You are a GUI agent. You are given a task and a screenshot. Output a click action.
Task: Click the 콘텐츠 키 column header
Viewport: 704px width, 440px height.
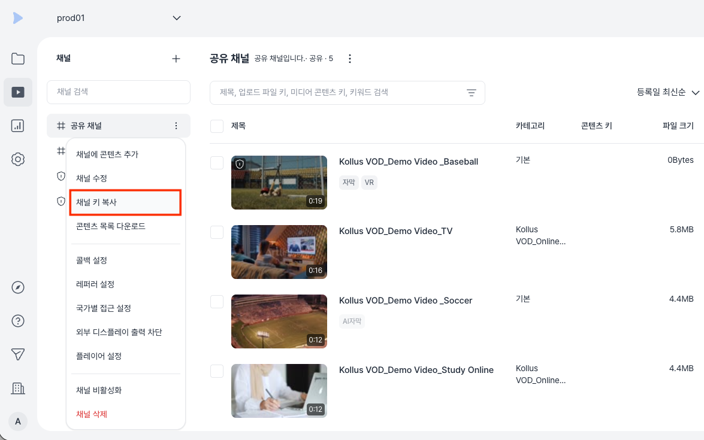pyautogui.click(x=596, y=126)
